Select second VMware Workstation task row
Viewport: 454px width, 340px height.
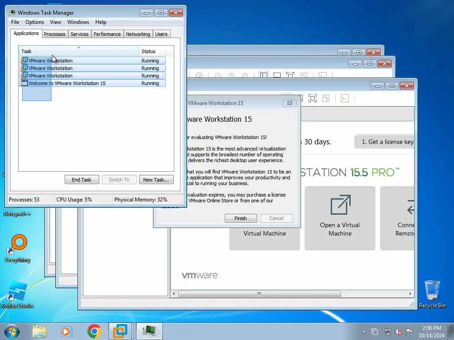click(x=93, y=68)
